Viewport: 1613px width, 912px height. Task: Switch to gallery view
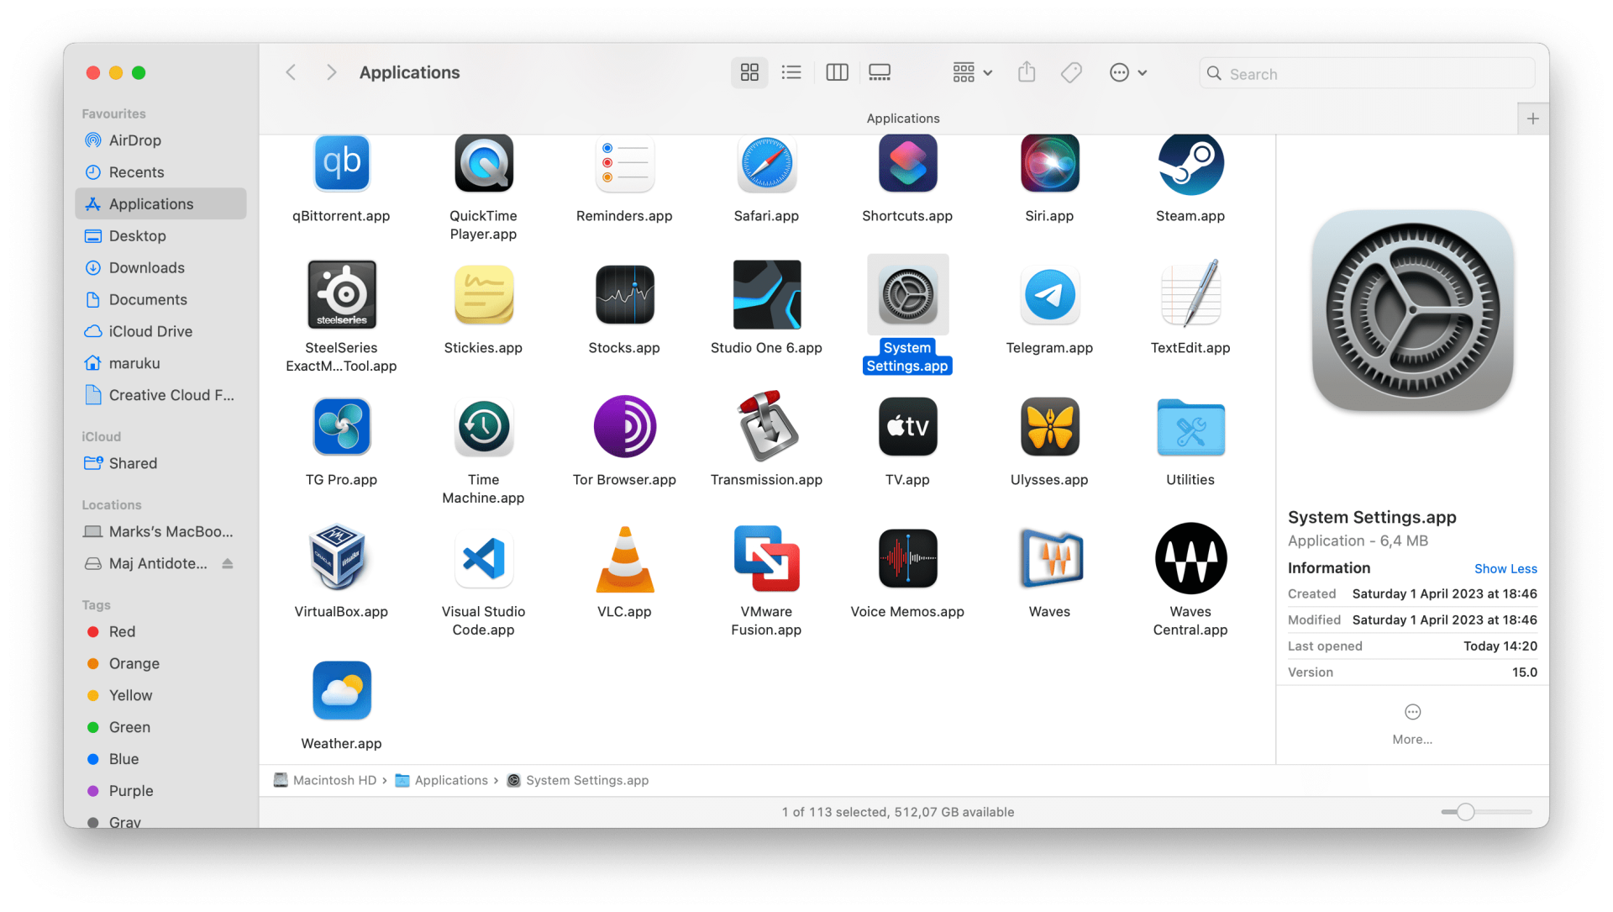coord(880,72)
